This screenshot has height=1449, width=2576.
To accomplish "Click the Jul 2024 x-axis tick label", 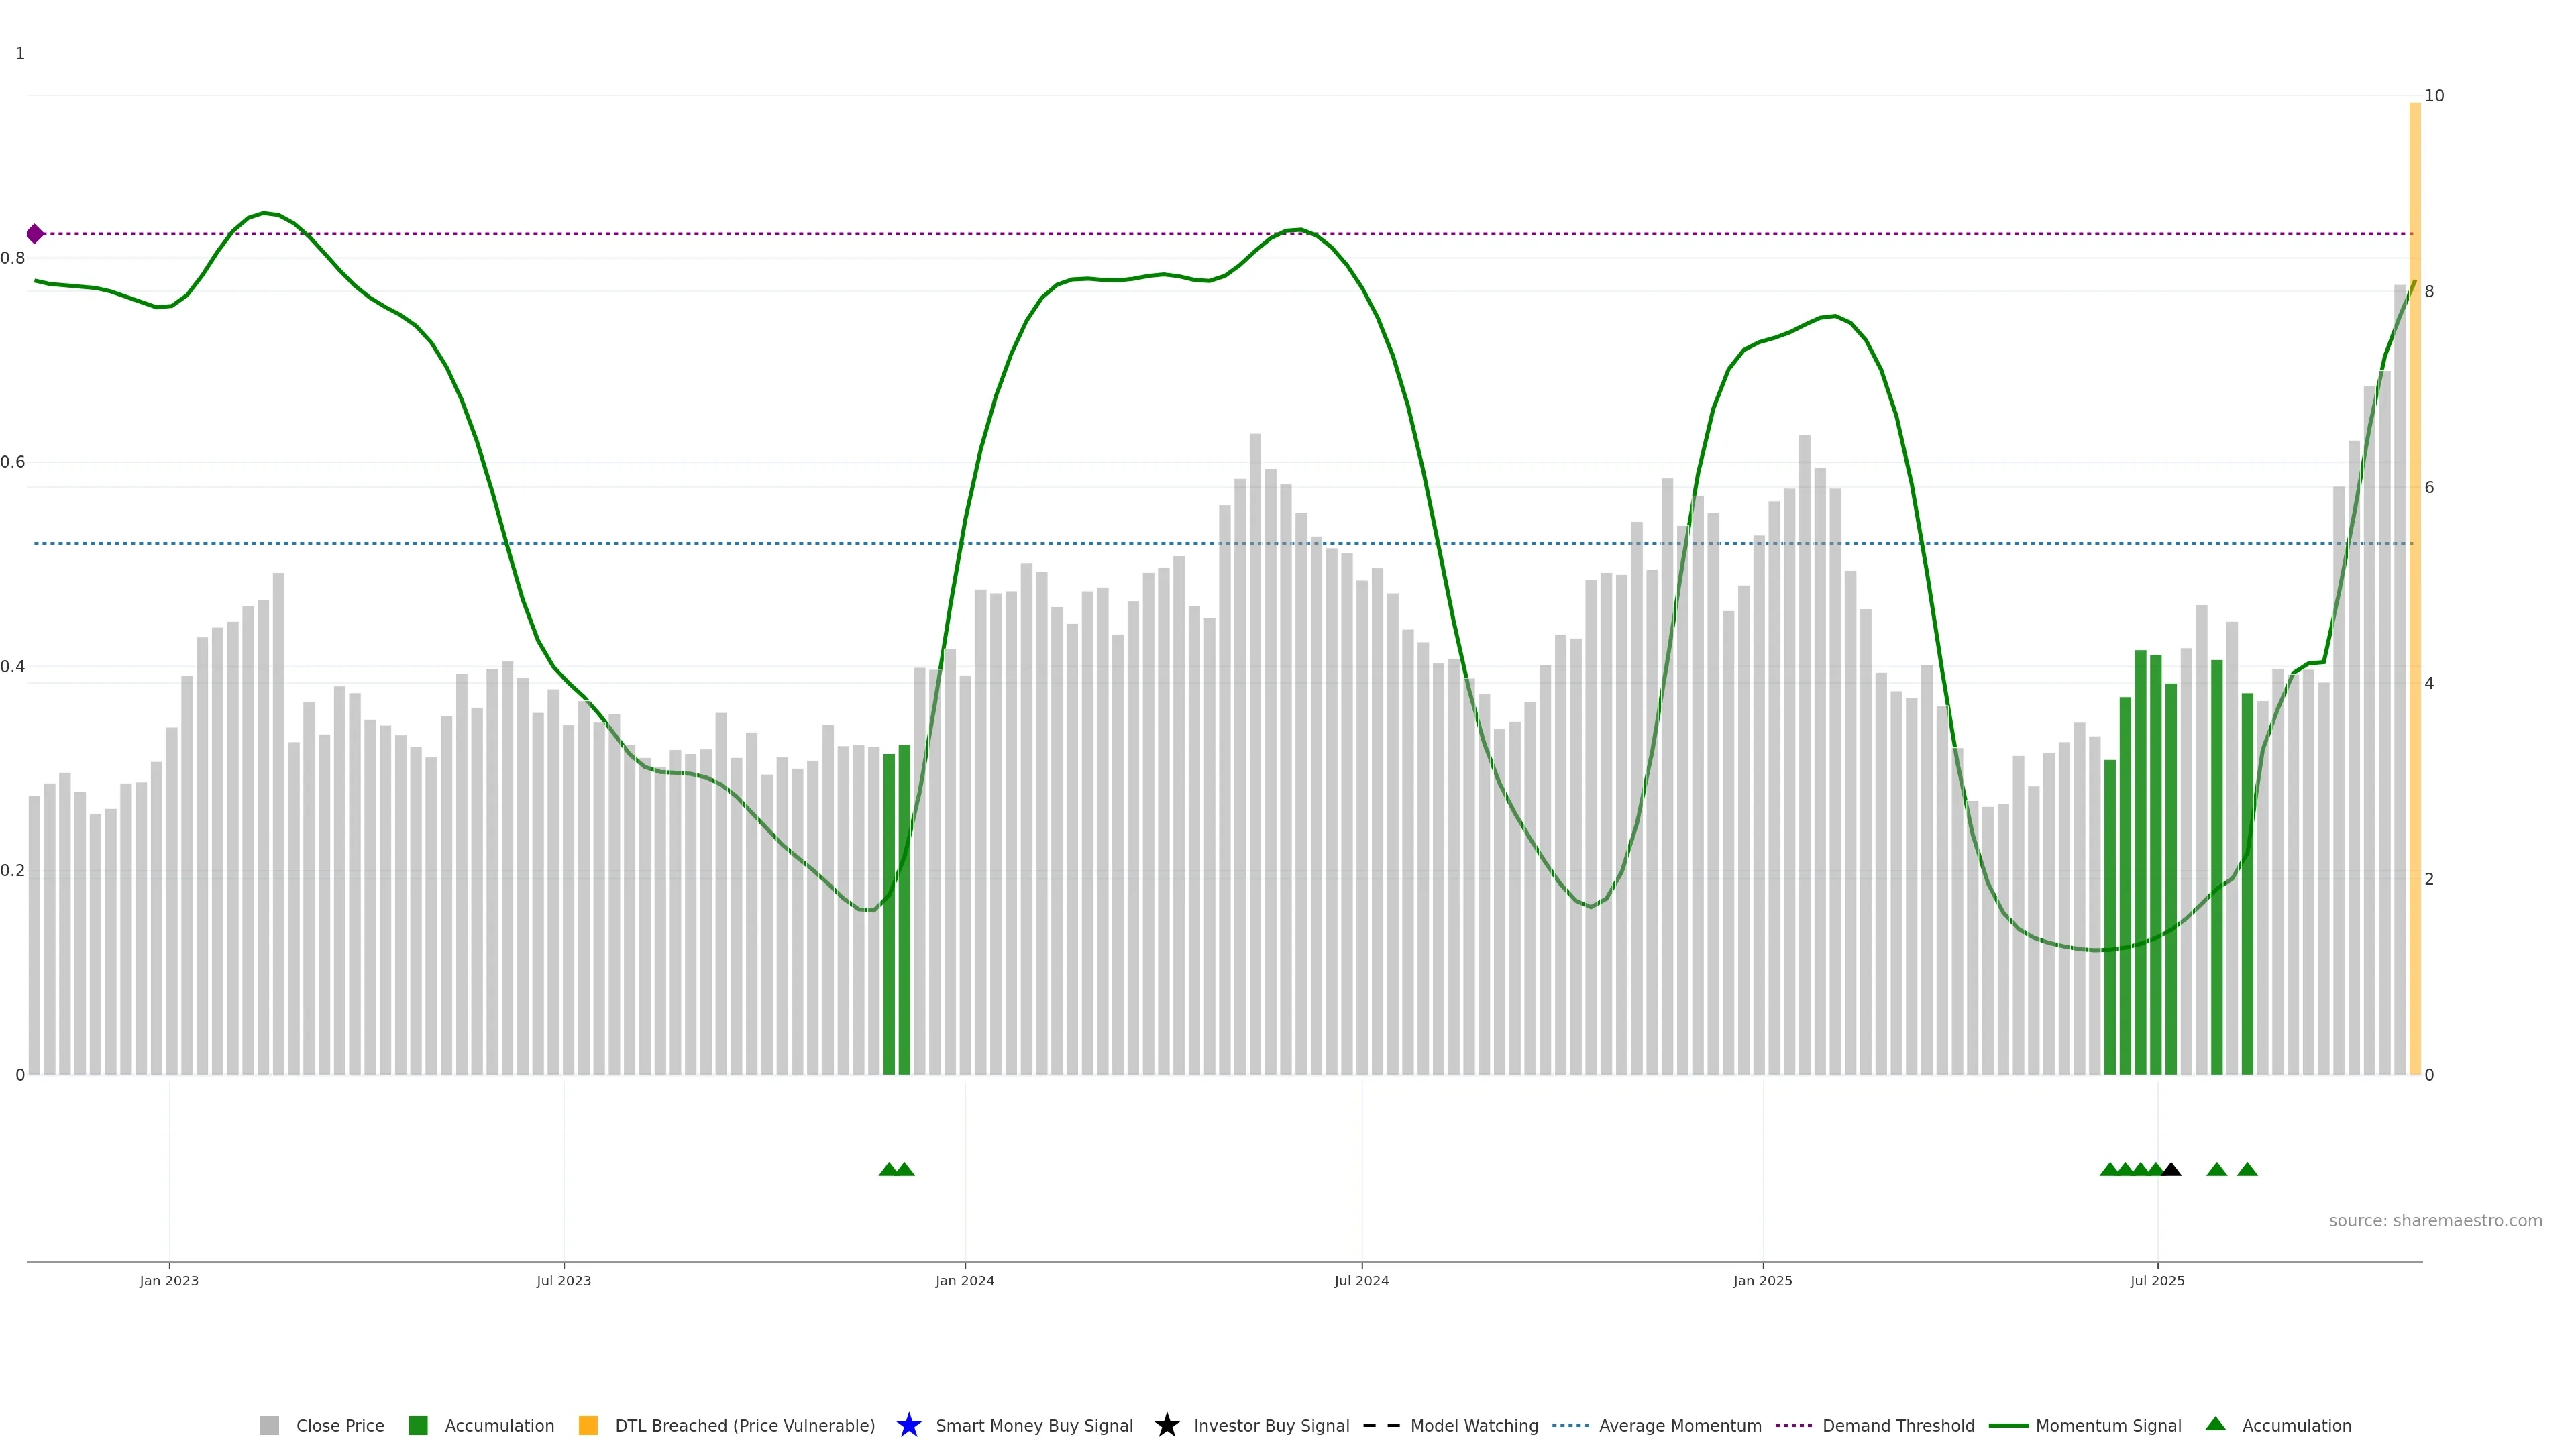I will 1361,1280.
